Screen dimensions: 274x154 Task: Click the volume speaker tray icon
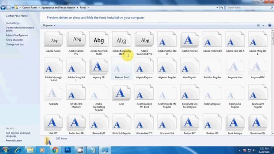tap(254, 150)
